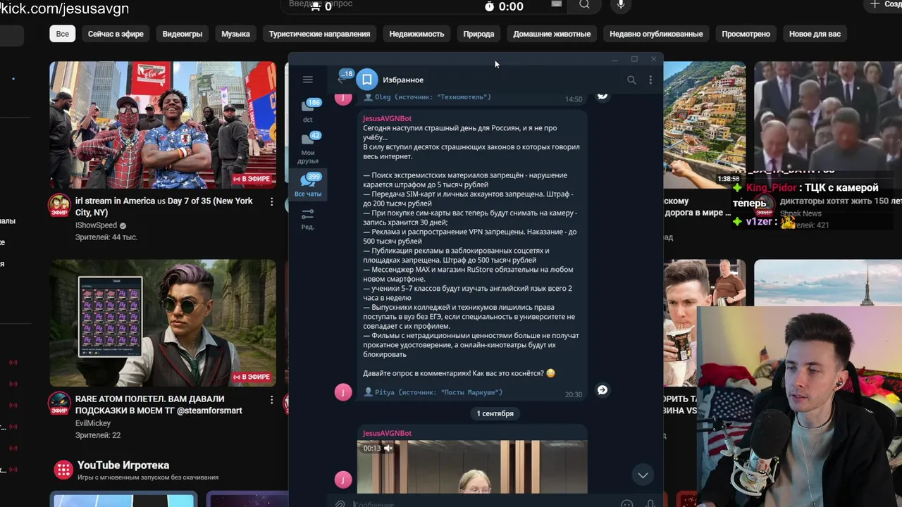
Task: Click IShowSpeed channel avatar
Action: pos(59,206)
